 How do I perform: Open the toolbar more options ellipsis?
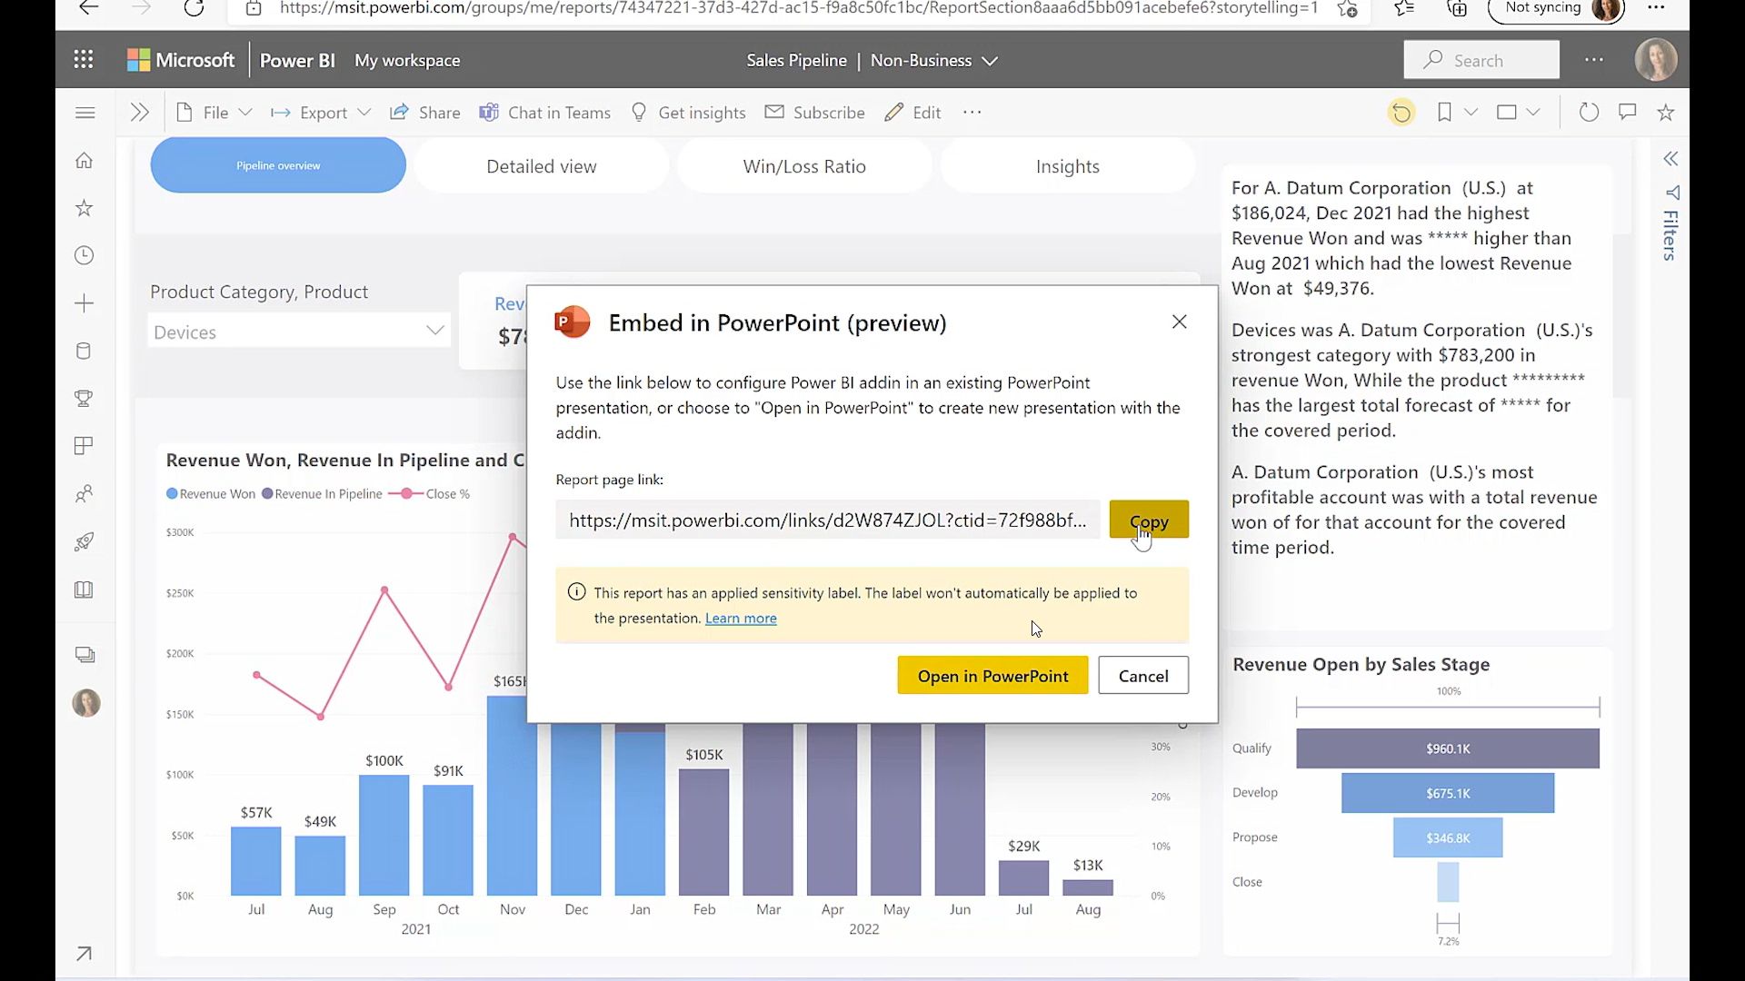coord(972,113)
